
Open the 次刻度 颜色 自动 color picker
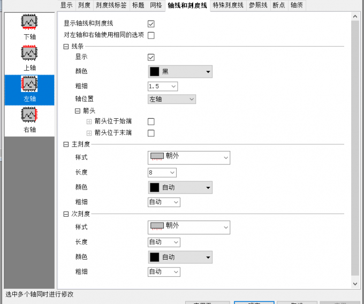tap(180, 257)
